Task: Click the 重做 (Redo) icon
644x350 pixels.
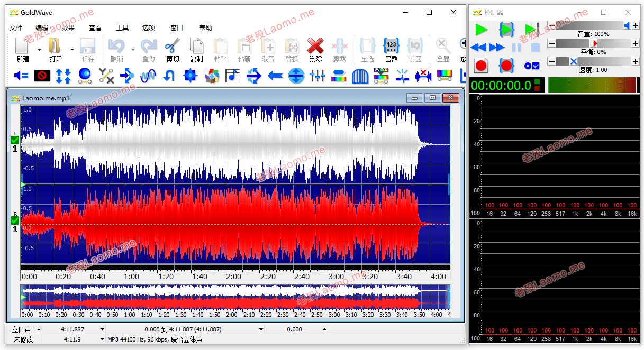Action: [149, 46]
